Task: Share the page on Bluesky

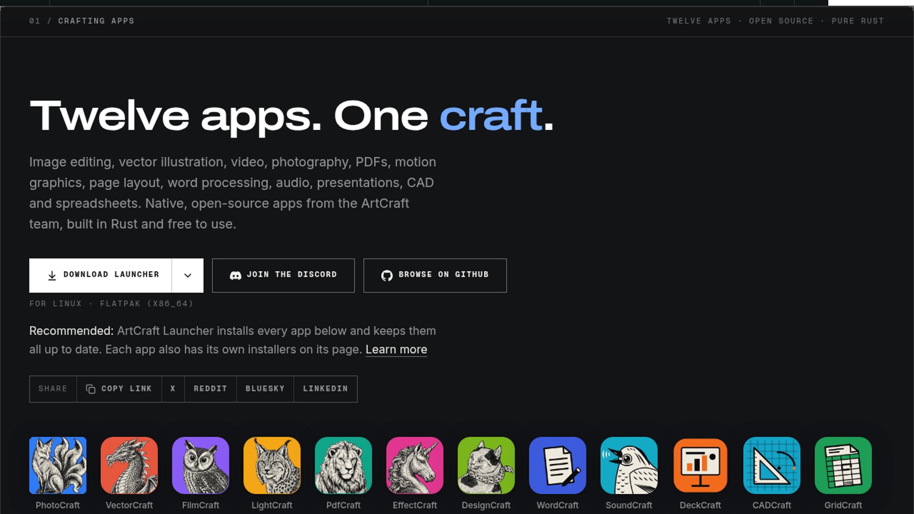Action: click(265, 389)
